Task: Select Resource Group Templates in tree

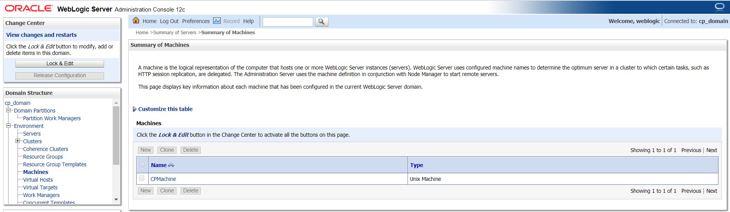Action: pyautogui.click(x=55, y=164)
